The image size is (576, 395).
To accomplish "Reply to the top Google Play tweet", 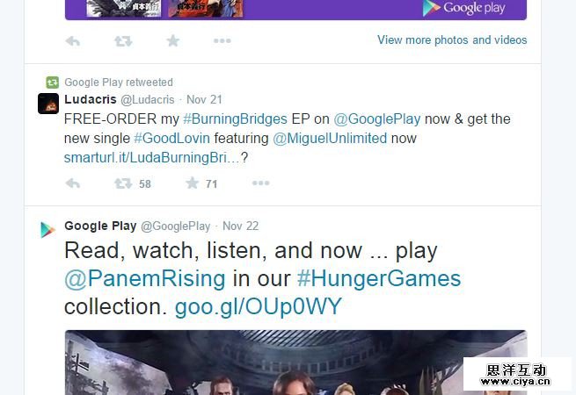I will click(x=73, y=41).
